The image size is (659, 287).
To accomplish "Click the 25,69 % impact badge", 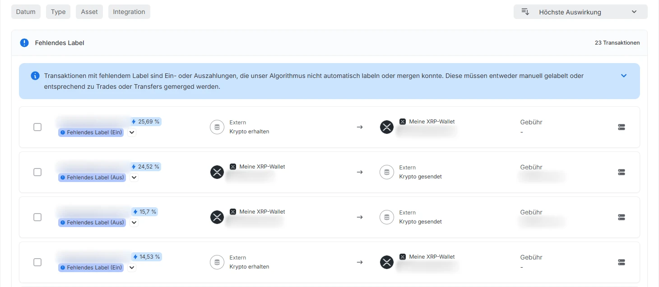I will (146, 122).
